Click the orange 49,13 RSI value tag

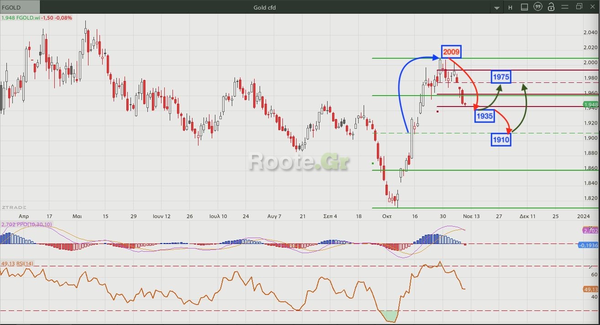(x=590, y=289)
